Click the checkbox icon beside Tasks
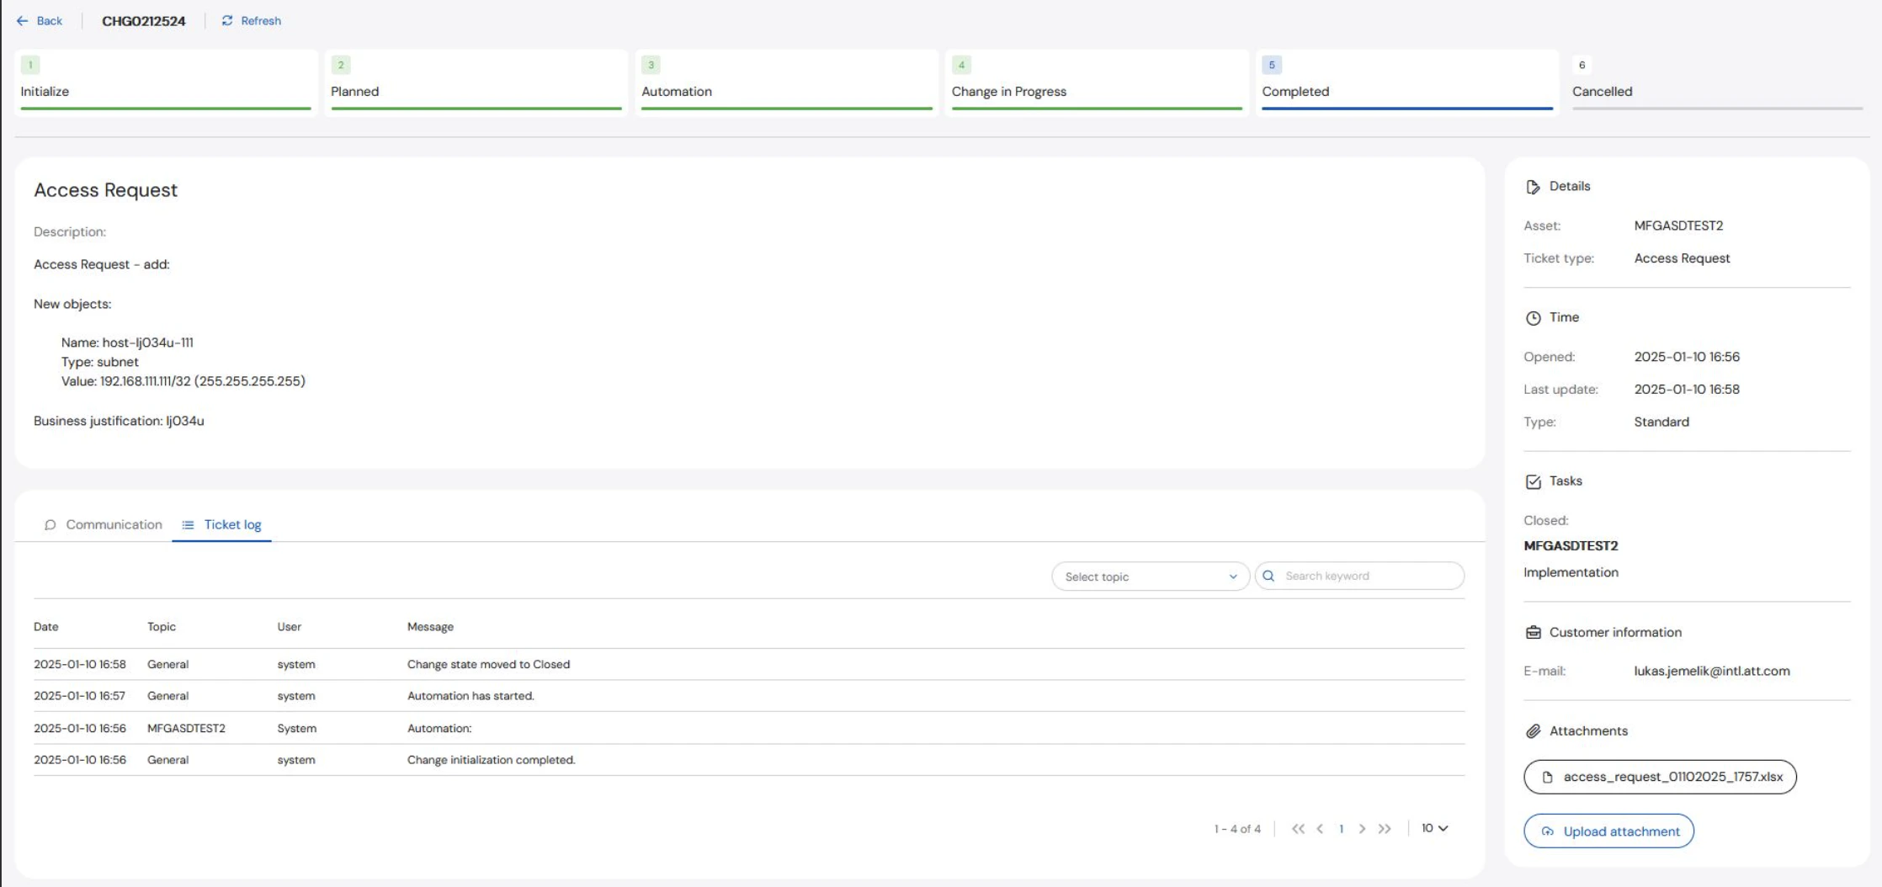This screenshot has width=1882, height=887. 1533,481
